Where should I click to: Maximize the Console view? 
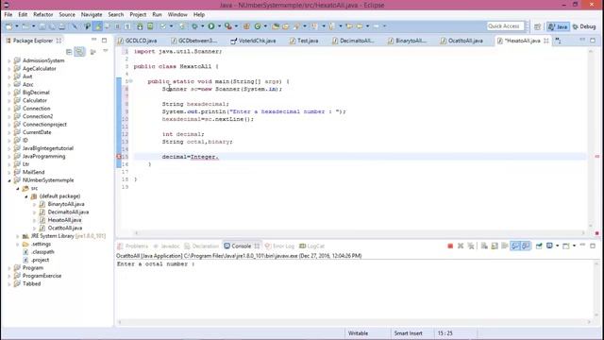point(593,246)
